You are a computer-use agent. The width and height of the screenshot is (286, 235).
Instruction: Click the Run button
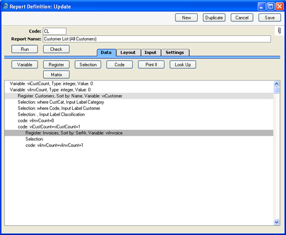point(25,49)
